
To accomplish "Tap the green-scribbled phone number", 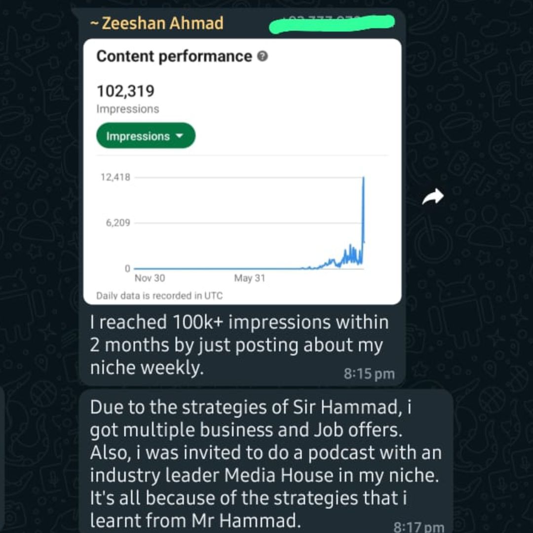I will 332,24.
